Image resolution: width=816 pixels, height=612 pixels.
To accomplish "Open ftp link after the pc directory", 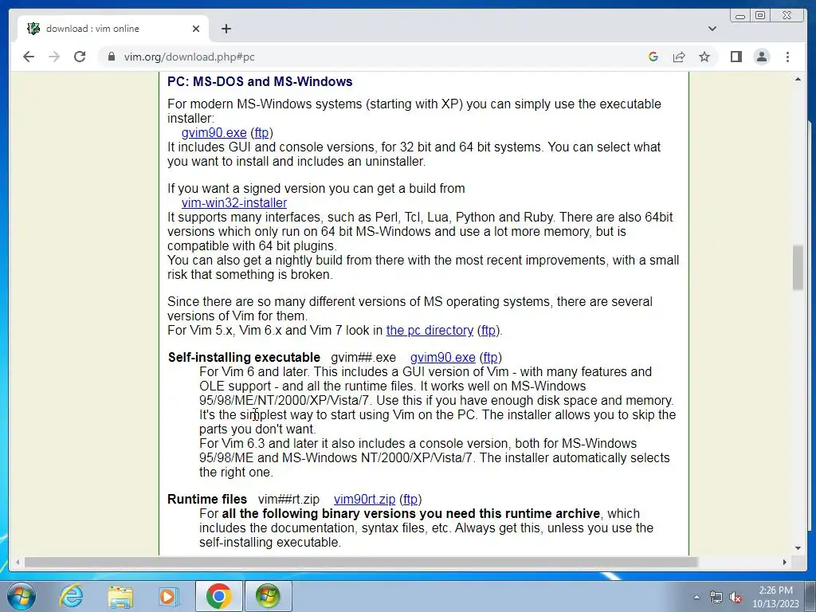I will pos(488,331).
